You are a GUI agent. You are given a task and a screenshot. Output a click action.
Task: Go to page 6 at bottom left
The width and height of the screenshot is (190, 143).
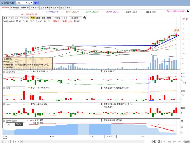click(x=18, y=142)
